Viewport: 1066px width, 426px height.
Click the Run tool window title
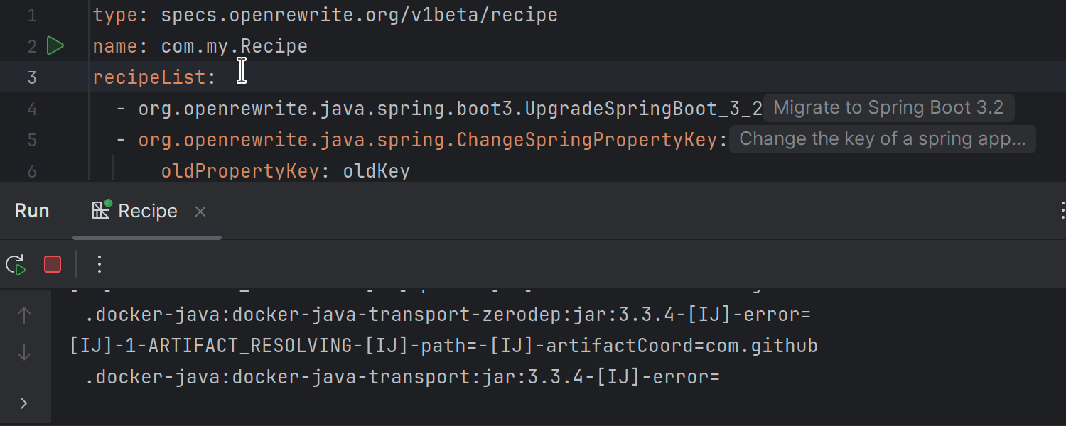[x=32, y=211]
